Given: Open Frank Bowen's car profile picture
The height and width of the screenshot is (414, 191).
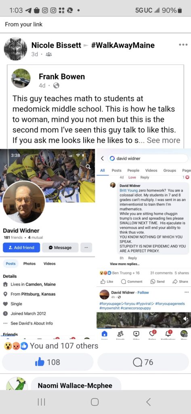Looking at the screenshot, I should click(21, 78).
